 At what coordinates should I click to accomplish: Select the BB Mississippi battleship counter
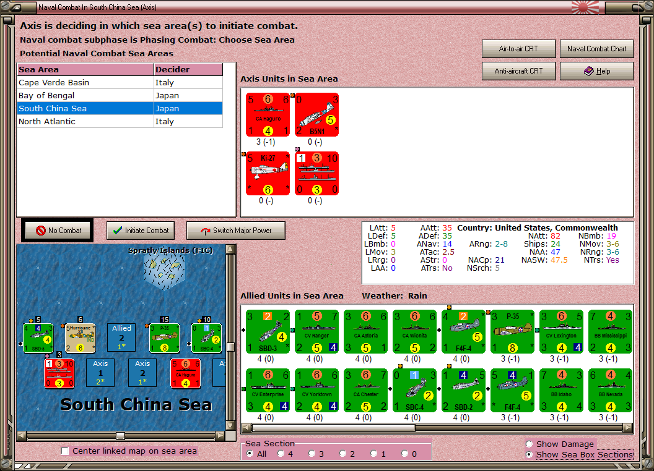click(x=610, y=332)
